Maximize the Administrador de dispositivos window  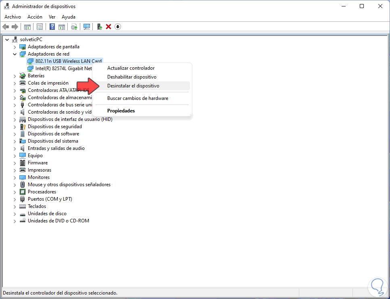tap(362, 6)
